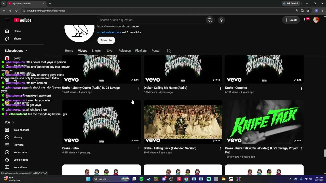Click the page vertical scrollbar thumb

point(325,153)
